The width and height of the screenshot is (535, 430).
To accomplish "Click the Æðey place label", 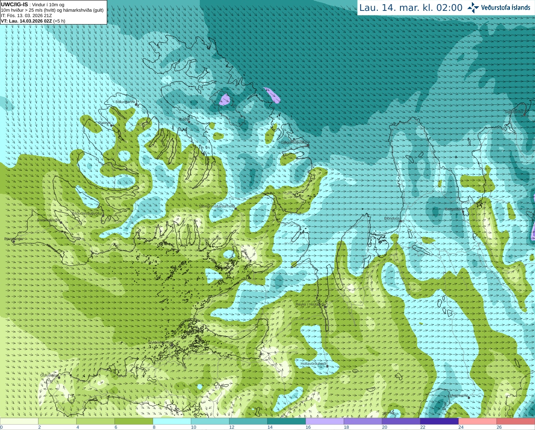I will tap(183, 119).
